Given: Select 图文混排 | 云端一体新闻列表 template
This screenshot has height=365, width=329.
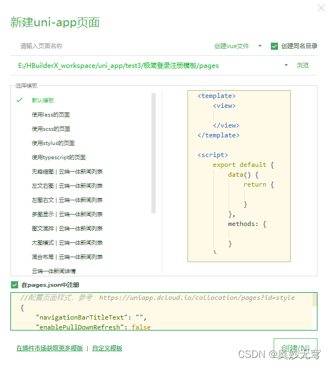Looking at the screenshot, I should coord(67,228).
